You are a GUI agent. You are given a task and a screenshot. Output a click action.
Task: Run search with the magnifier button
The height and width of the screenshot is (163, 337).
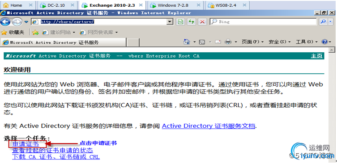click(323, 22)
